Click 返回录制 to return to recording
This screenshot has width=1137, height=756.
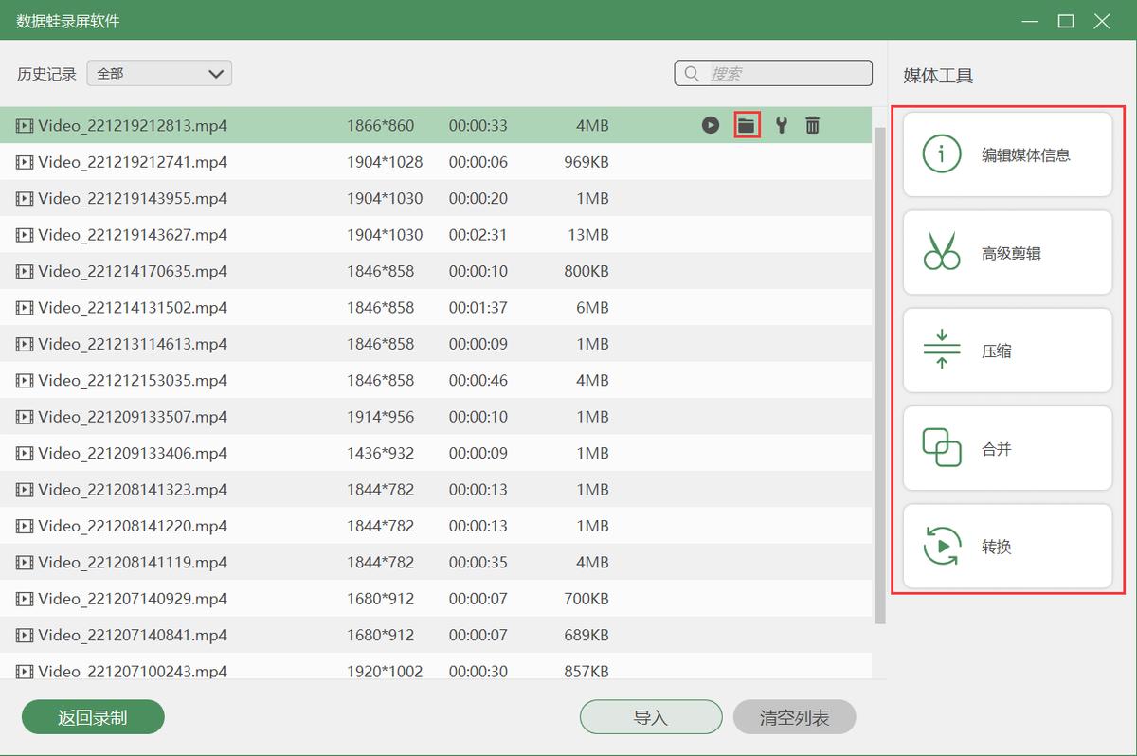point(92,716)
